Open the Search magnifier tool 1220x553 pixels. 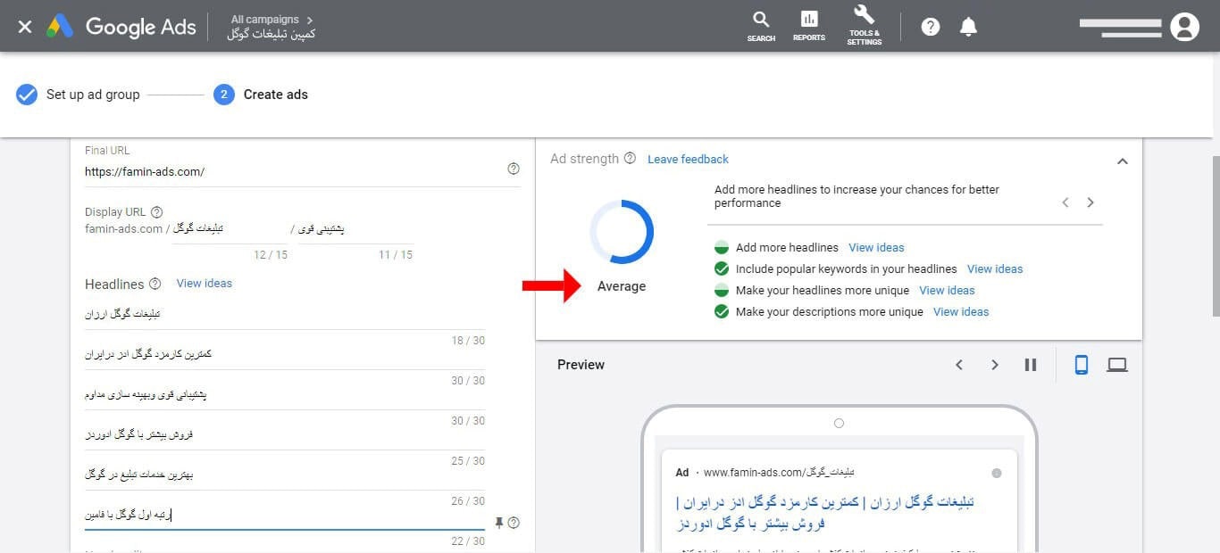click(761, 26)
